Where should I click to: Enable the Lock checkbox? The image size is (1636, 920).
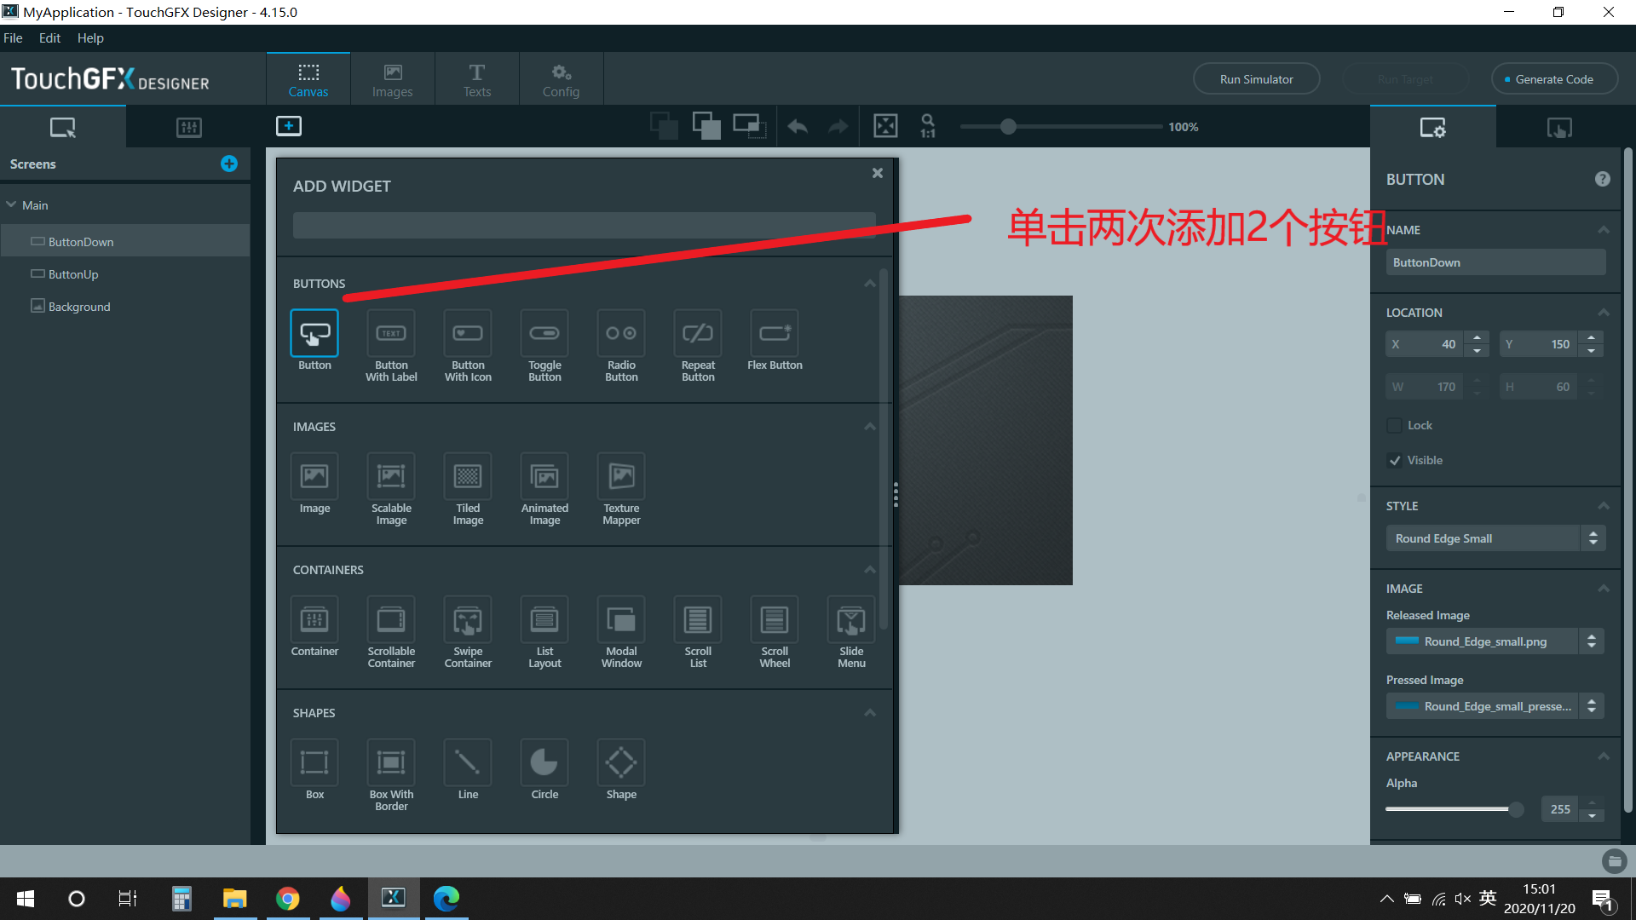(1395, 425)
